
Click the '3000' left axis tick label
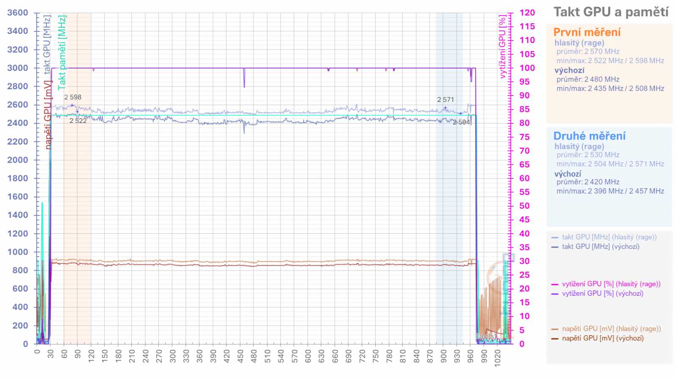[x=18, y=68]
